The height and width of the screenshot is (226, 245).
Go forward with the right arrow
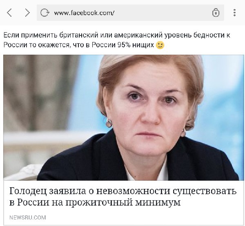pyautogui.click(x=27, y=13)
